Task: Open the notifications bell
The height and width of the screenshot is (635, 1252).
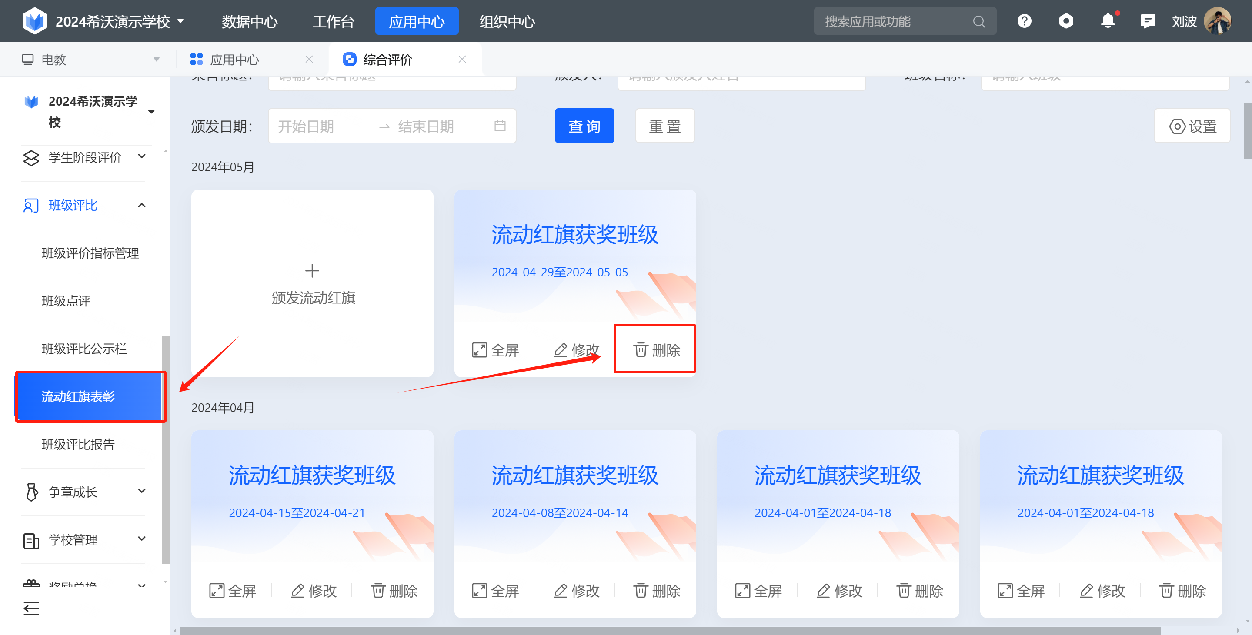Action: [1108, 21]
